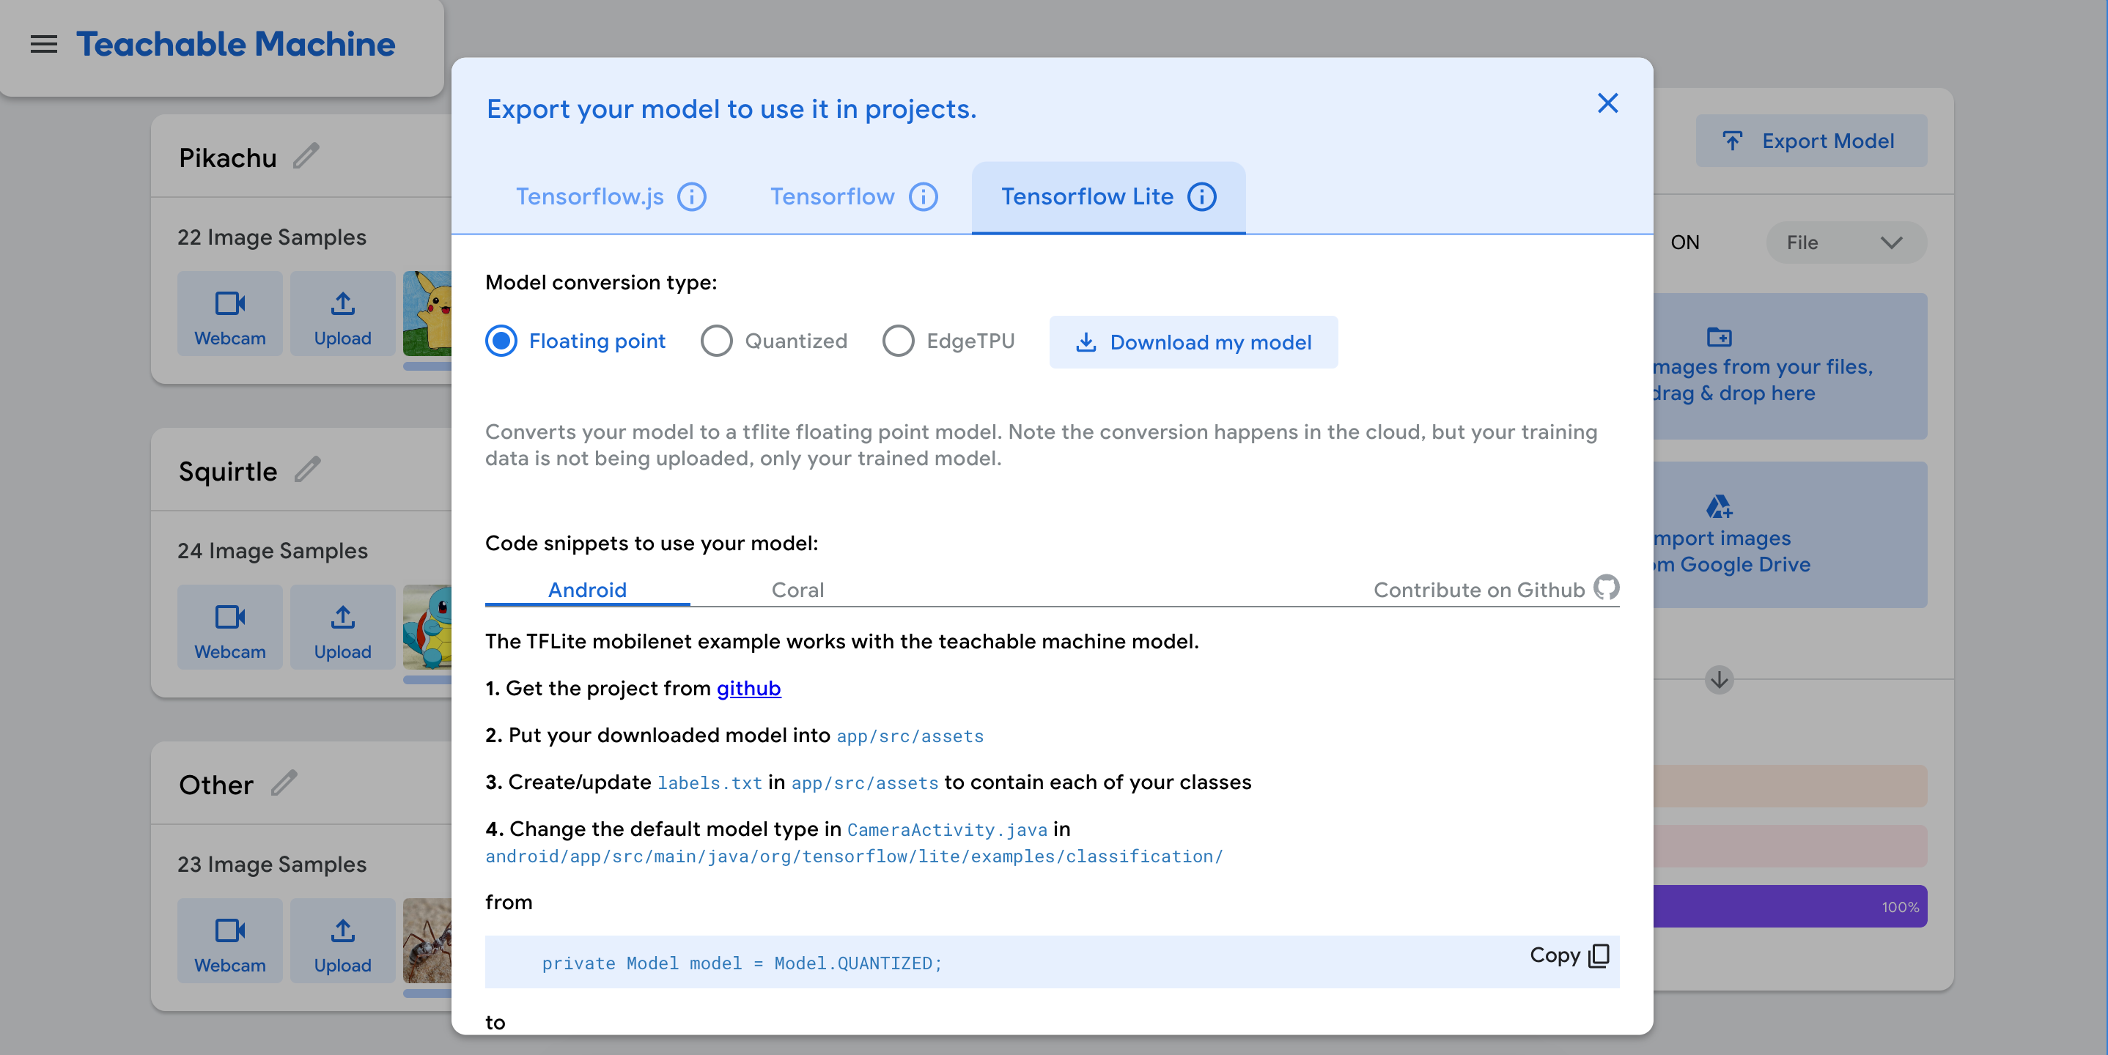Edit the Pikachu class name
This screenshot has width=2108, height=1055.
pyautogui.click(x=306, y=155)
